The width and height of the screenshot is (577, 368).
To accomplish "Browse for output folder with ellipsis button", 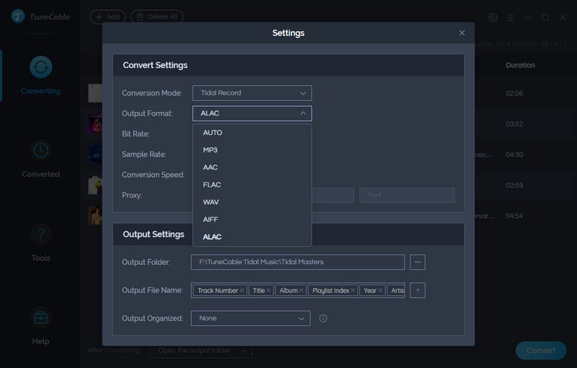I will [x=418, y=262].
